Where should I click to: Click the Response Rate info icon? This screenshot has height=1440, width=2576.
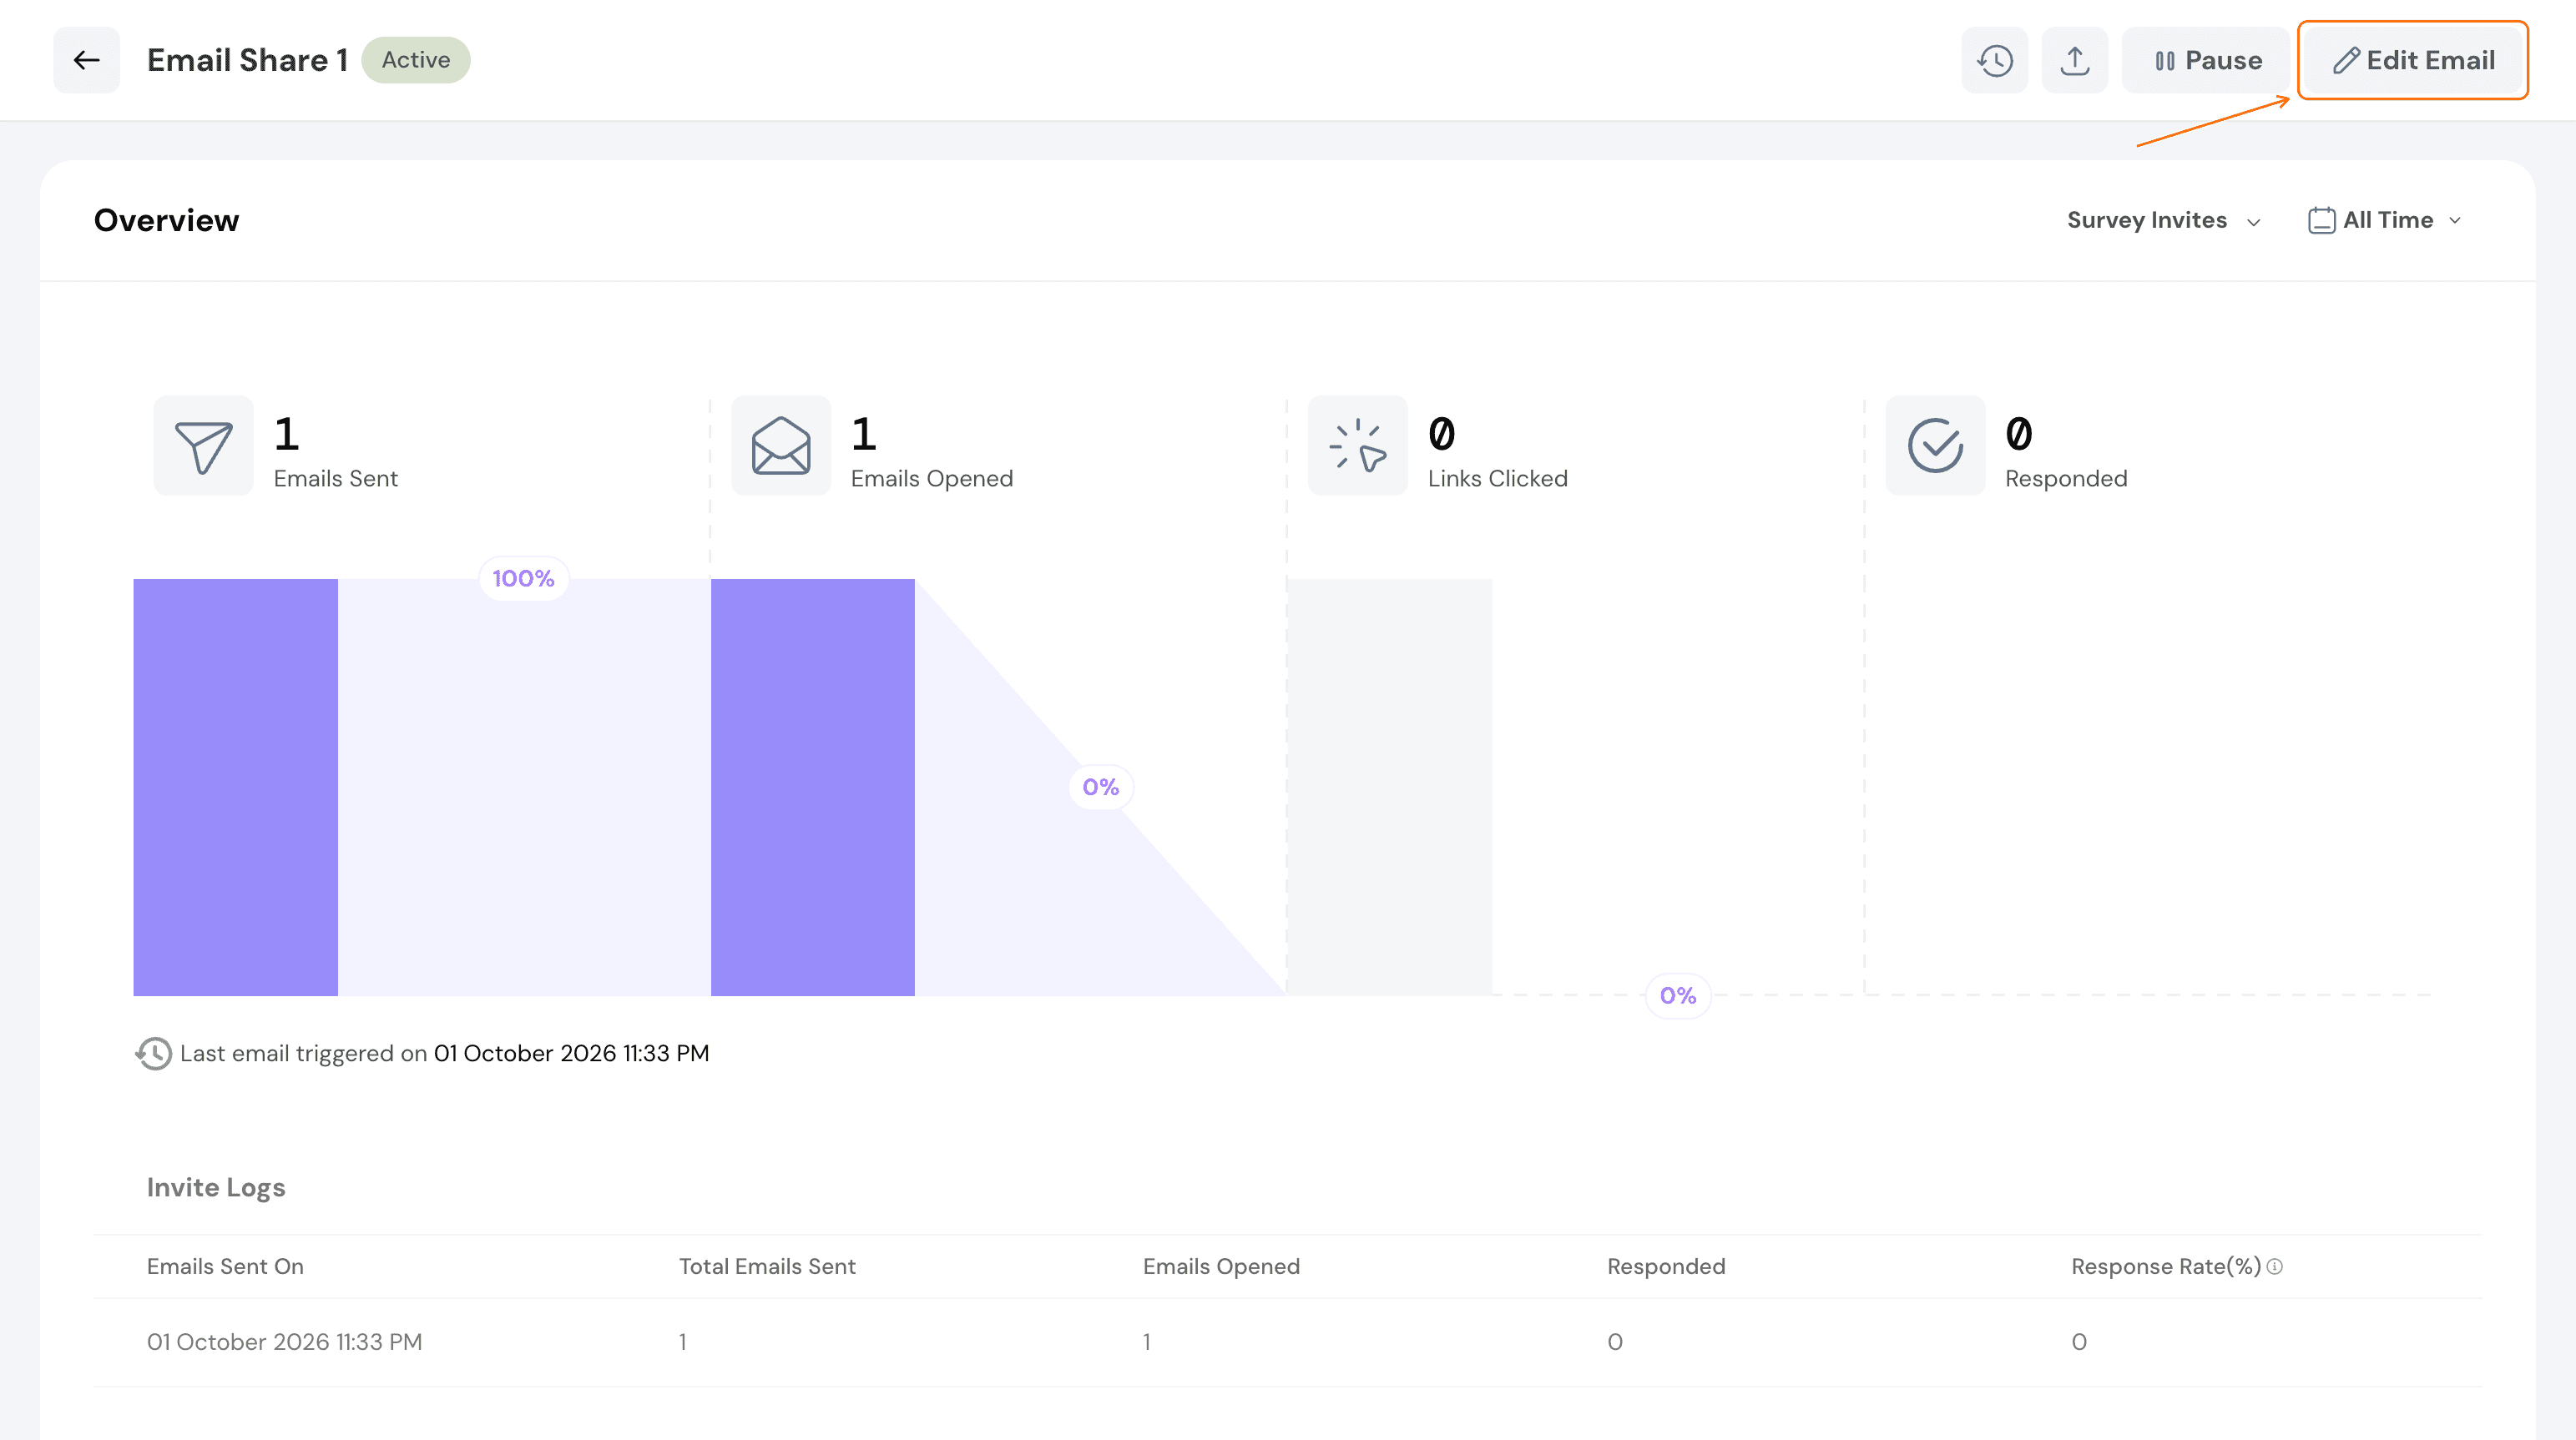click(x=2275, y=1266)
